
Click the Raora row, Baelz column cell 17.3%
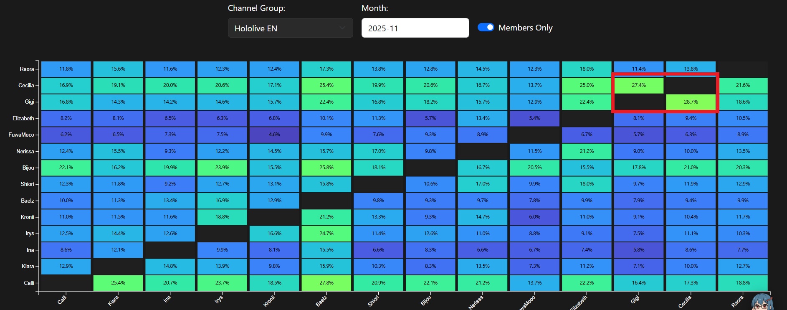tap(326, 69)
